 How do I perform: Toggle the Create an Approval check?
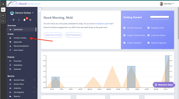tap(148, 43)
